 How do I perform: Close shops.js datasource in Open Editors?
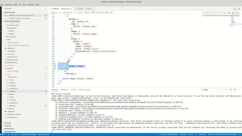(x=5, y=15)
